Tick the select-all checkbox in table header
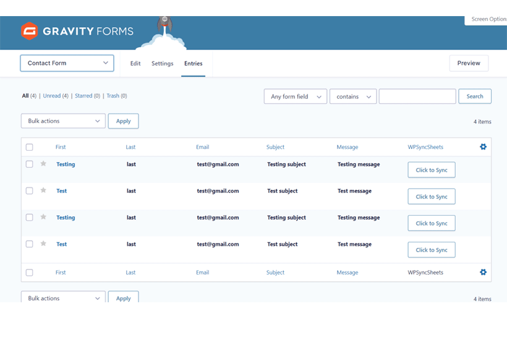Viewport: 507px width, 340px height. (30, 147)
